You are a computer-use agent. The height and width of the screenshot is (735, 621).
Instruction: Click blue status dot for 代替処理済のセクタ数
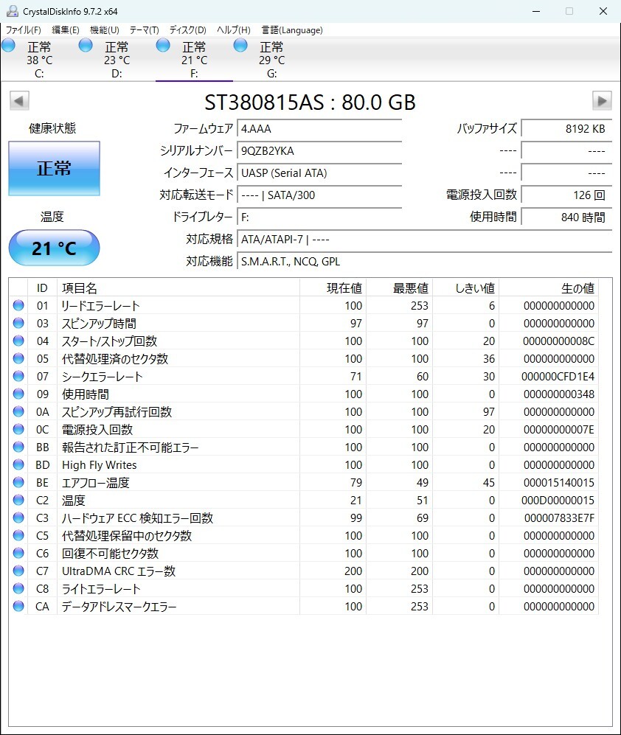coord(18,358)
